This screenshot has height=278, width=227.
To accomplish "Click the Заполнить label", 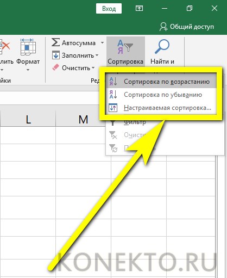I will pos(78,55).
